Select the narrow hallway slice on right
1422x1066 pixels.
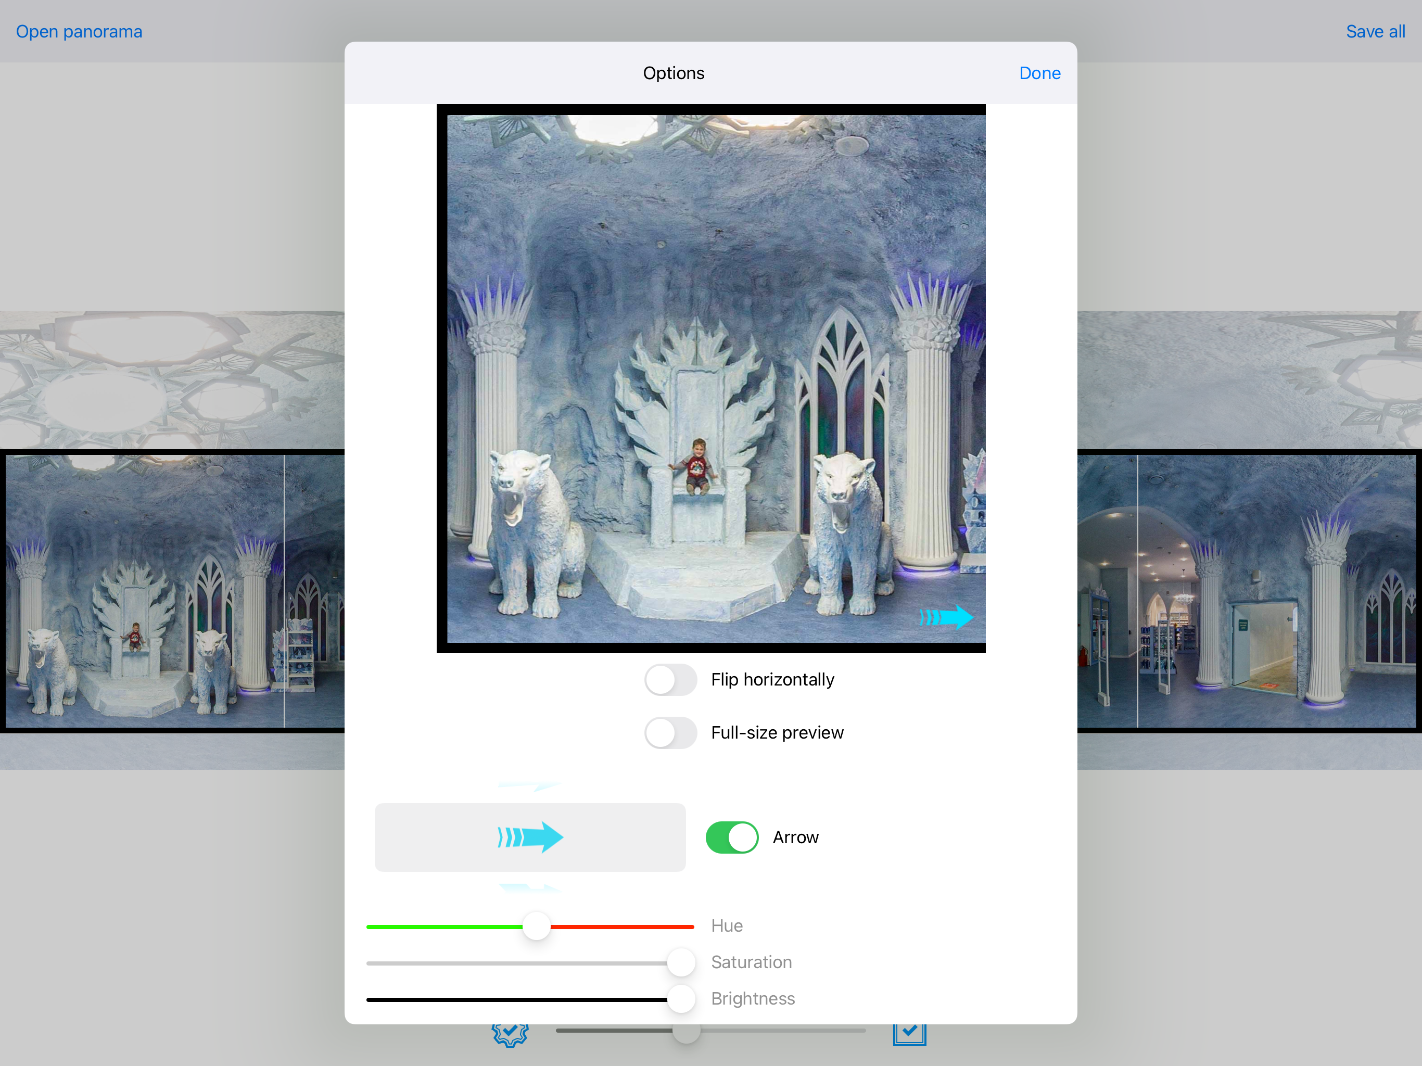pos(1107,591)
